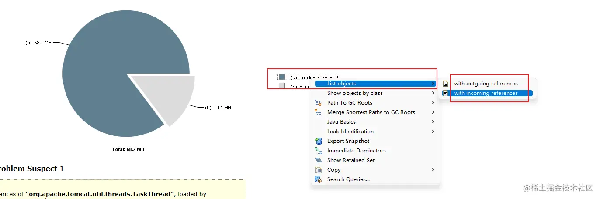Choose Merge Shortest Paths to GC Roots
This screenshot has height=199, width=600.
[x=375, y=112]
